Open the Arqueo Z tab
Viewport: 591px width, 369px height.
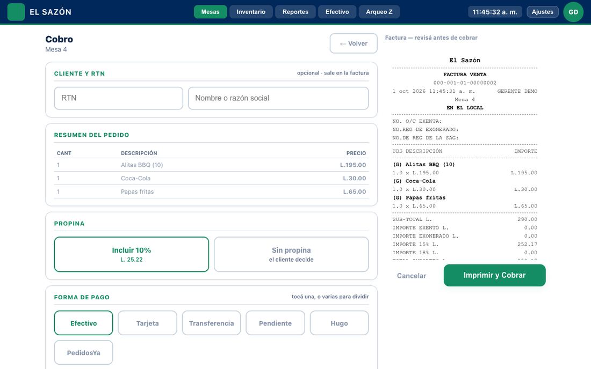[x=379, y=12]
